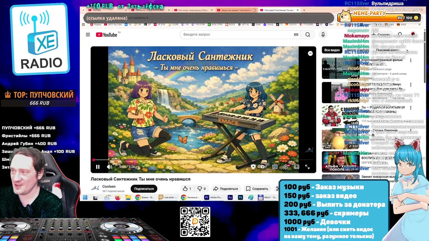The width and height of the screenshot is (429, 241).
Task: Open the Windows Start menu
Action: pyautogui.click(x=85, y=197)
